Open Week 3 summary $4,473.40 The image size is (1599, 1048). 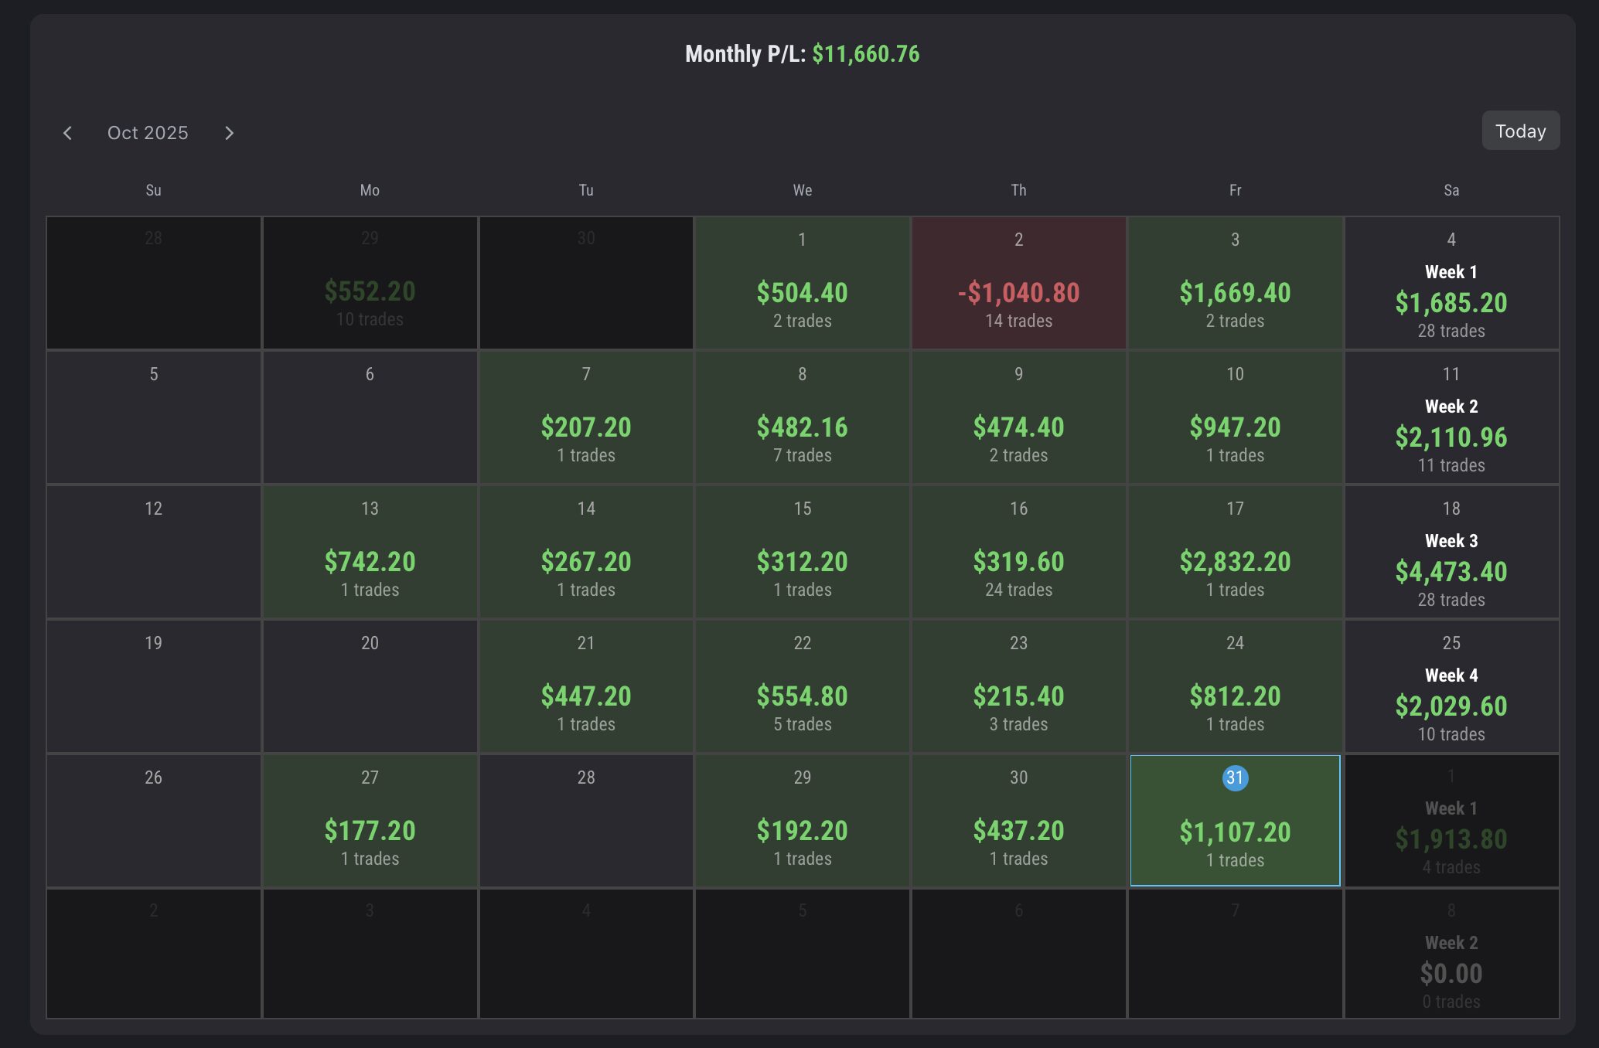(1451, 552)
